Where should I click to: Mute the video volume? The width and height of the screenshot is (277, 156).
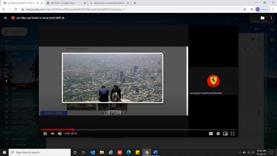tap(60, 133)
